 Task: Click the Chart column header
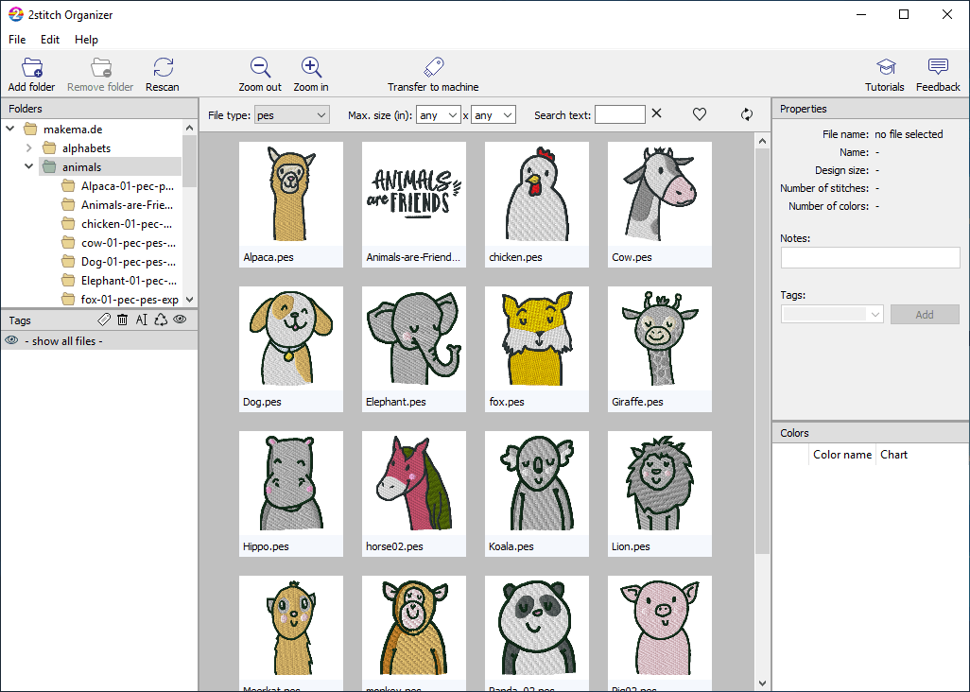893,455
